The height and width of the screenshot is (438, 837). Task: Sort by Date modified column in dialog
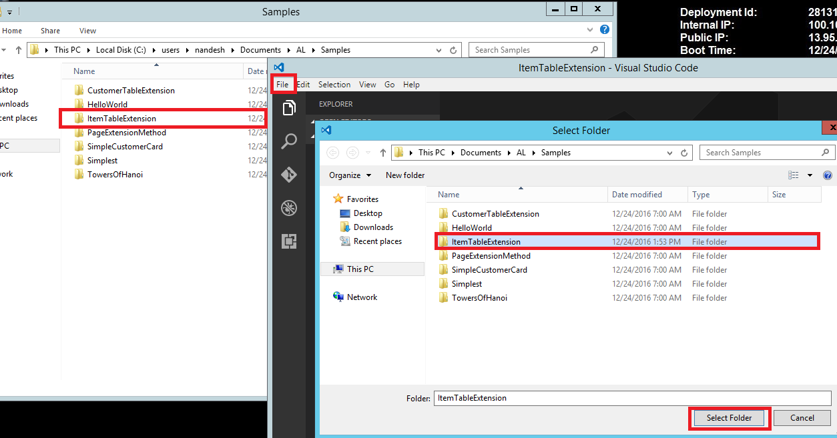(x=648, y=195)
